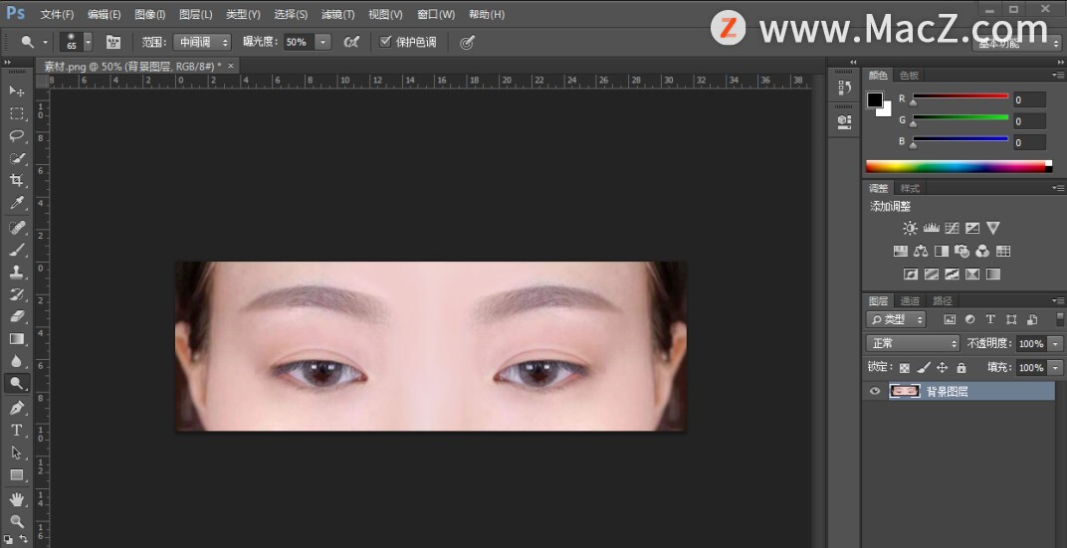Open the 正常 blend mode dropdown
This screenshot has width=1067, height=548.
point(913,343)
